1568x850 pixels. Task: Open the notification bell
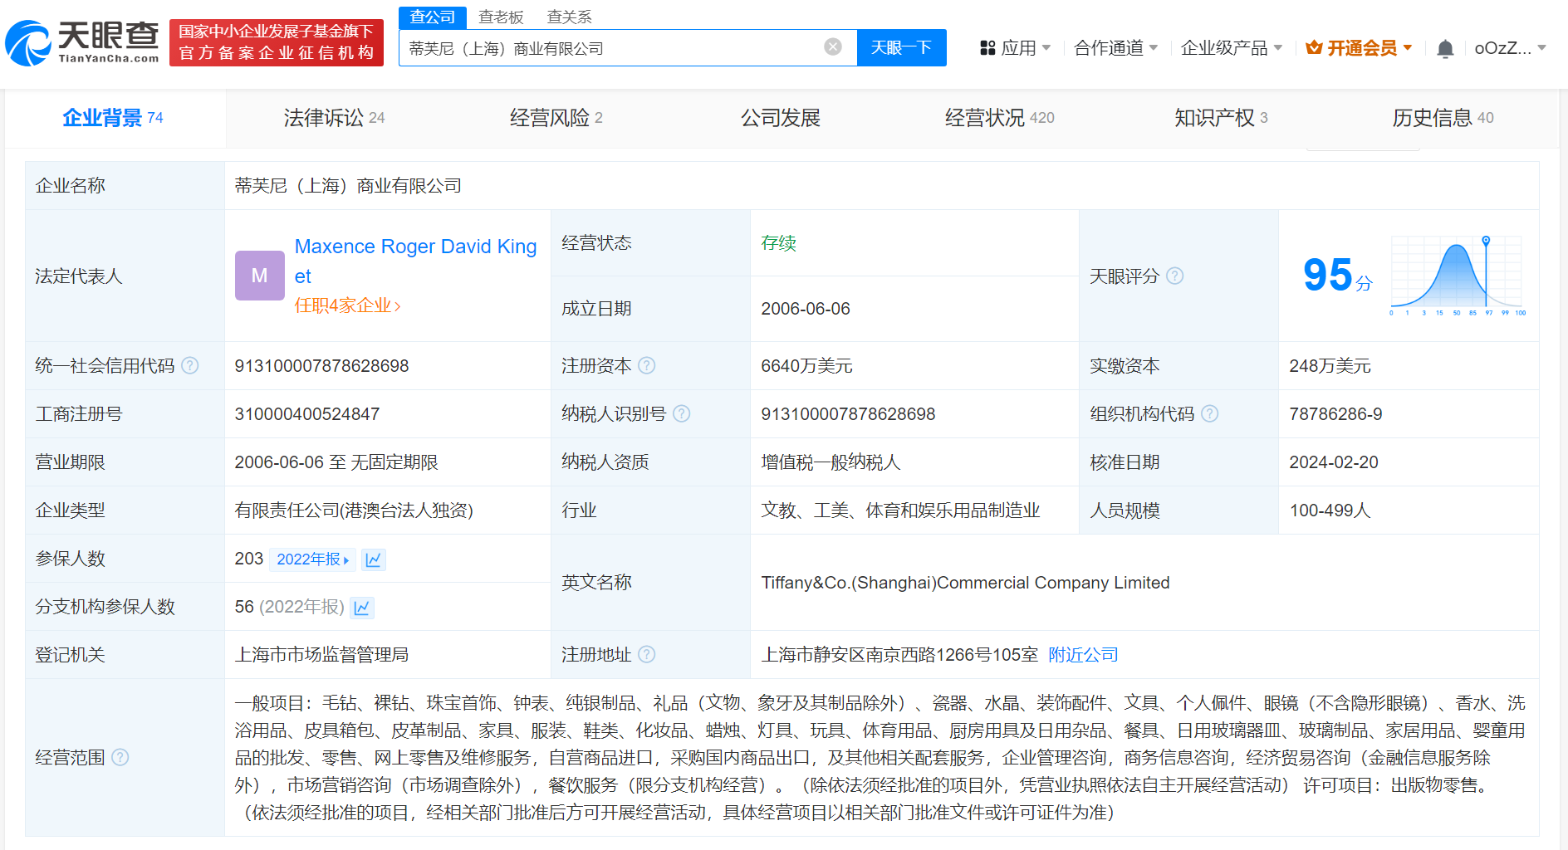[x=1445, y=48]
